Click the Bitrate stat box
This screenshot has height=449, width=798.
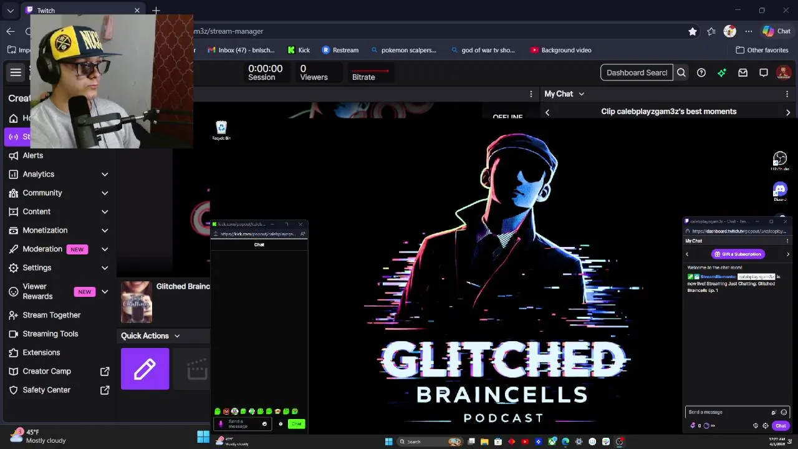(370, 73)
